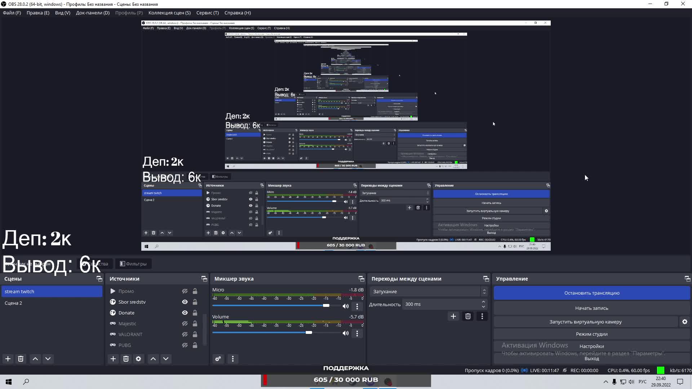Open the Micro channel three-dot options
The width and height of the screenshot is (692, 389).
click(357, 306)
